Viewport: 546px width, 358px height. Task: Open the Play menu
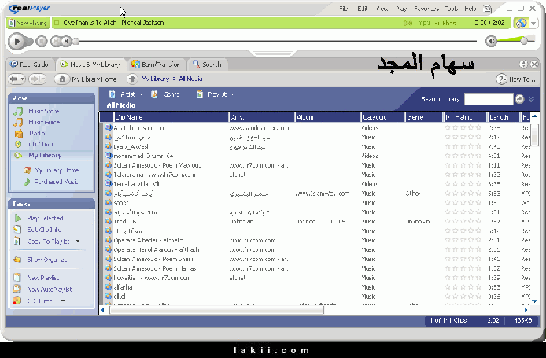coord(401,9)
